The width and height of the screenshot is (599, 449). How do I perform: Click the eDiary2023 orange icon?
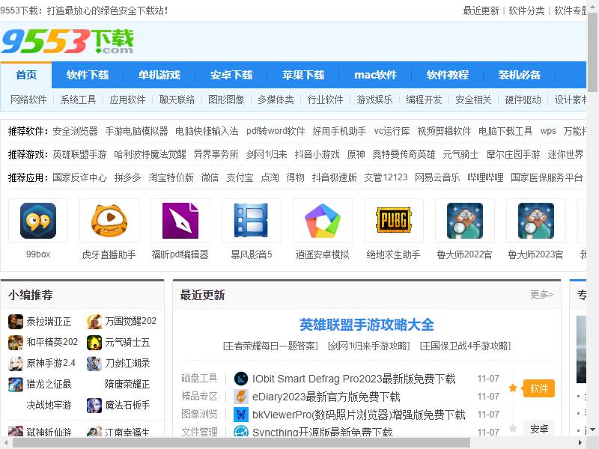[x=241, y=397]
